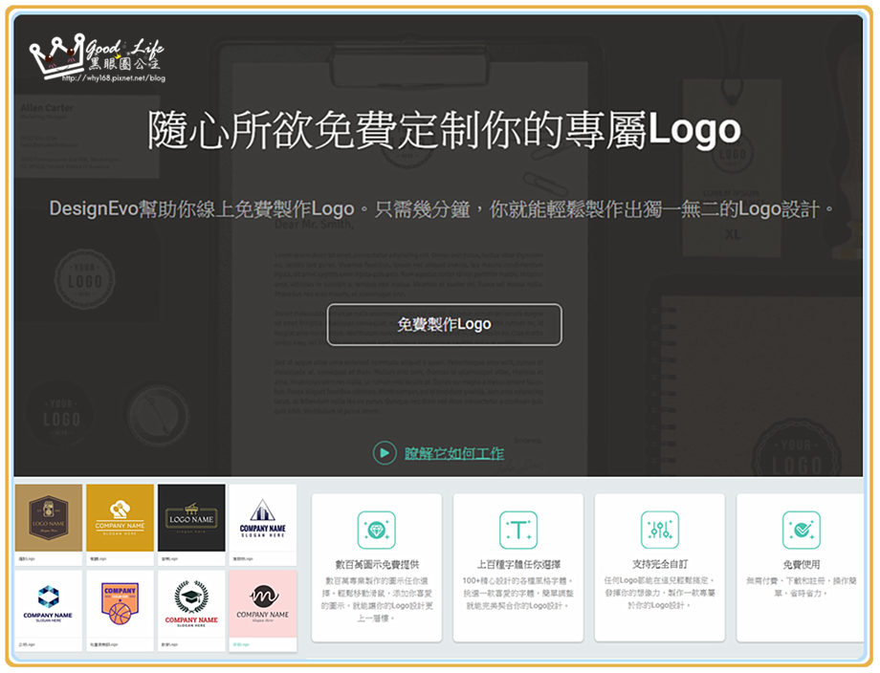Image resolution: width=880 pixels, height=673 pixels.
Task: Select the graduation cap wreath logo template
Action: pyautogui.click(x=191, y=604)
